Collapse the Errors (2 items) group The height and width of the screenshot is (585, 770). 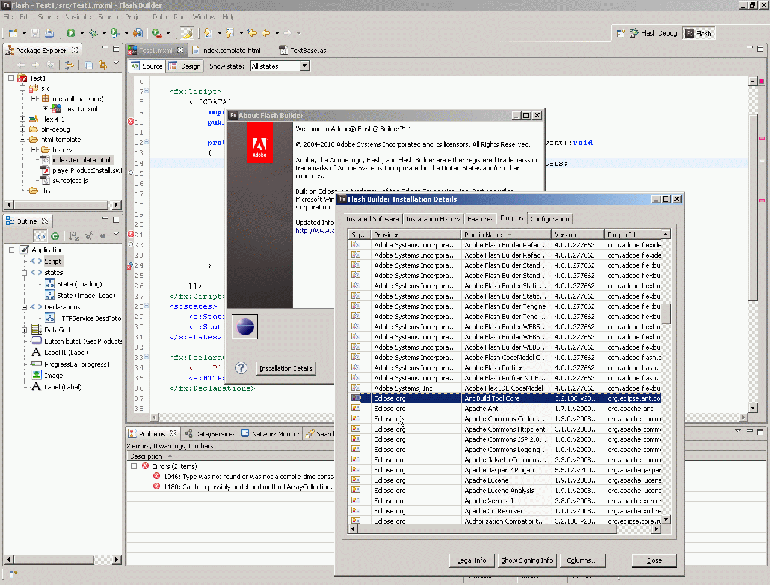click(x=134, y=466)
